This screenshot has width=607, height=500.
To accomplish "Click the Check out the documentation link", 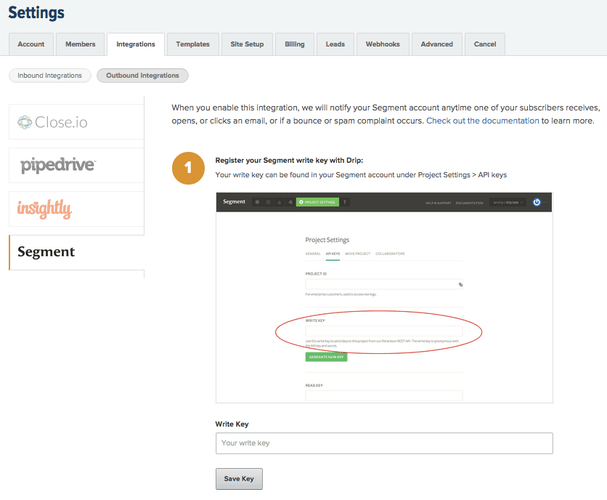I will tap(482, 121).
